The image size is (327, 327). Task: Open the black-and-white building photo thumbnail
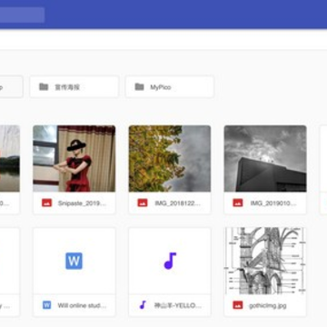[x=265, y=159]
